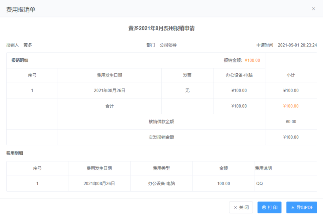This screenshot has height=219, width=323.
Task: Click the 关闭 button
Action: [241, 207]
